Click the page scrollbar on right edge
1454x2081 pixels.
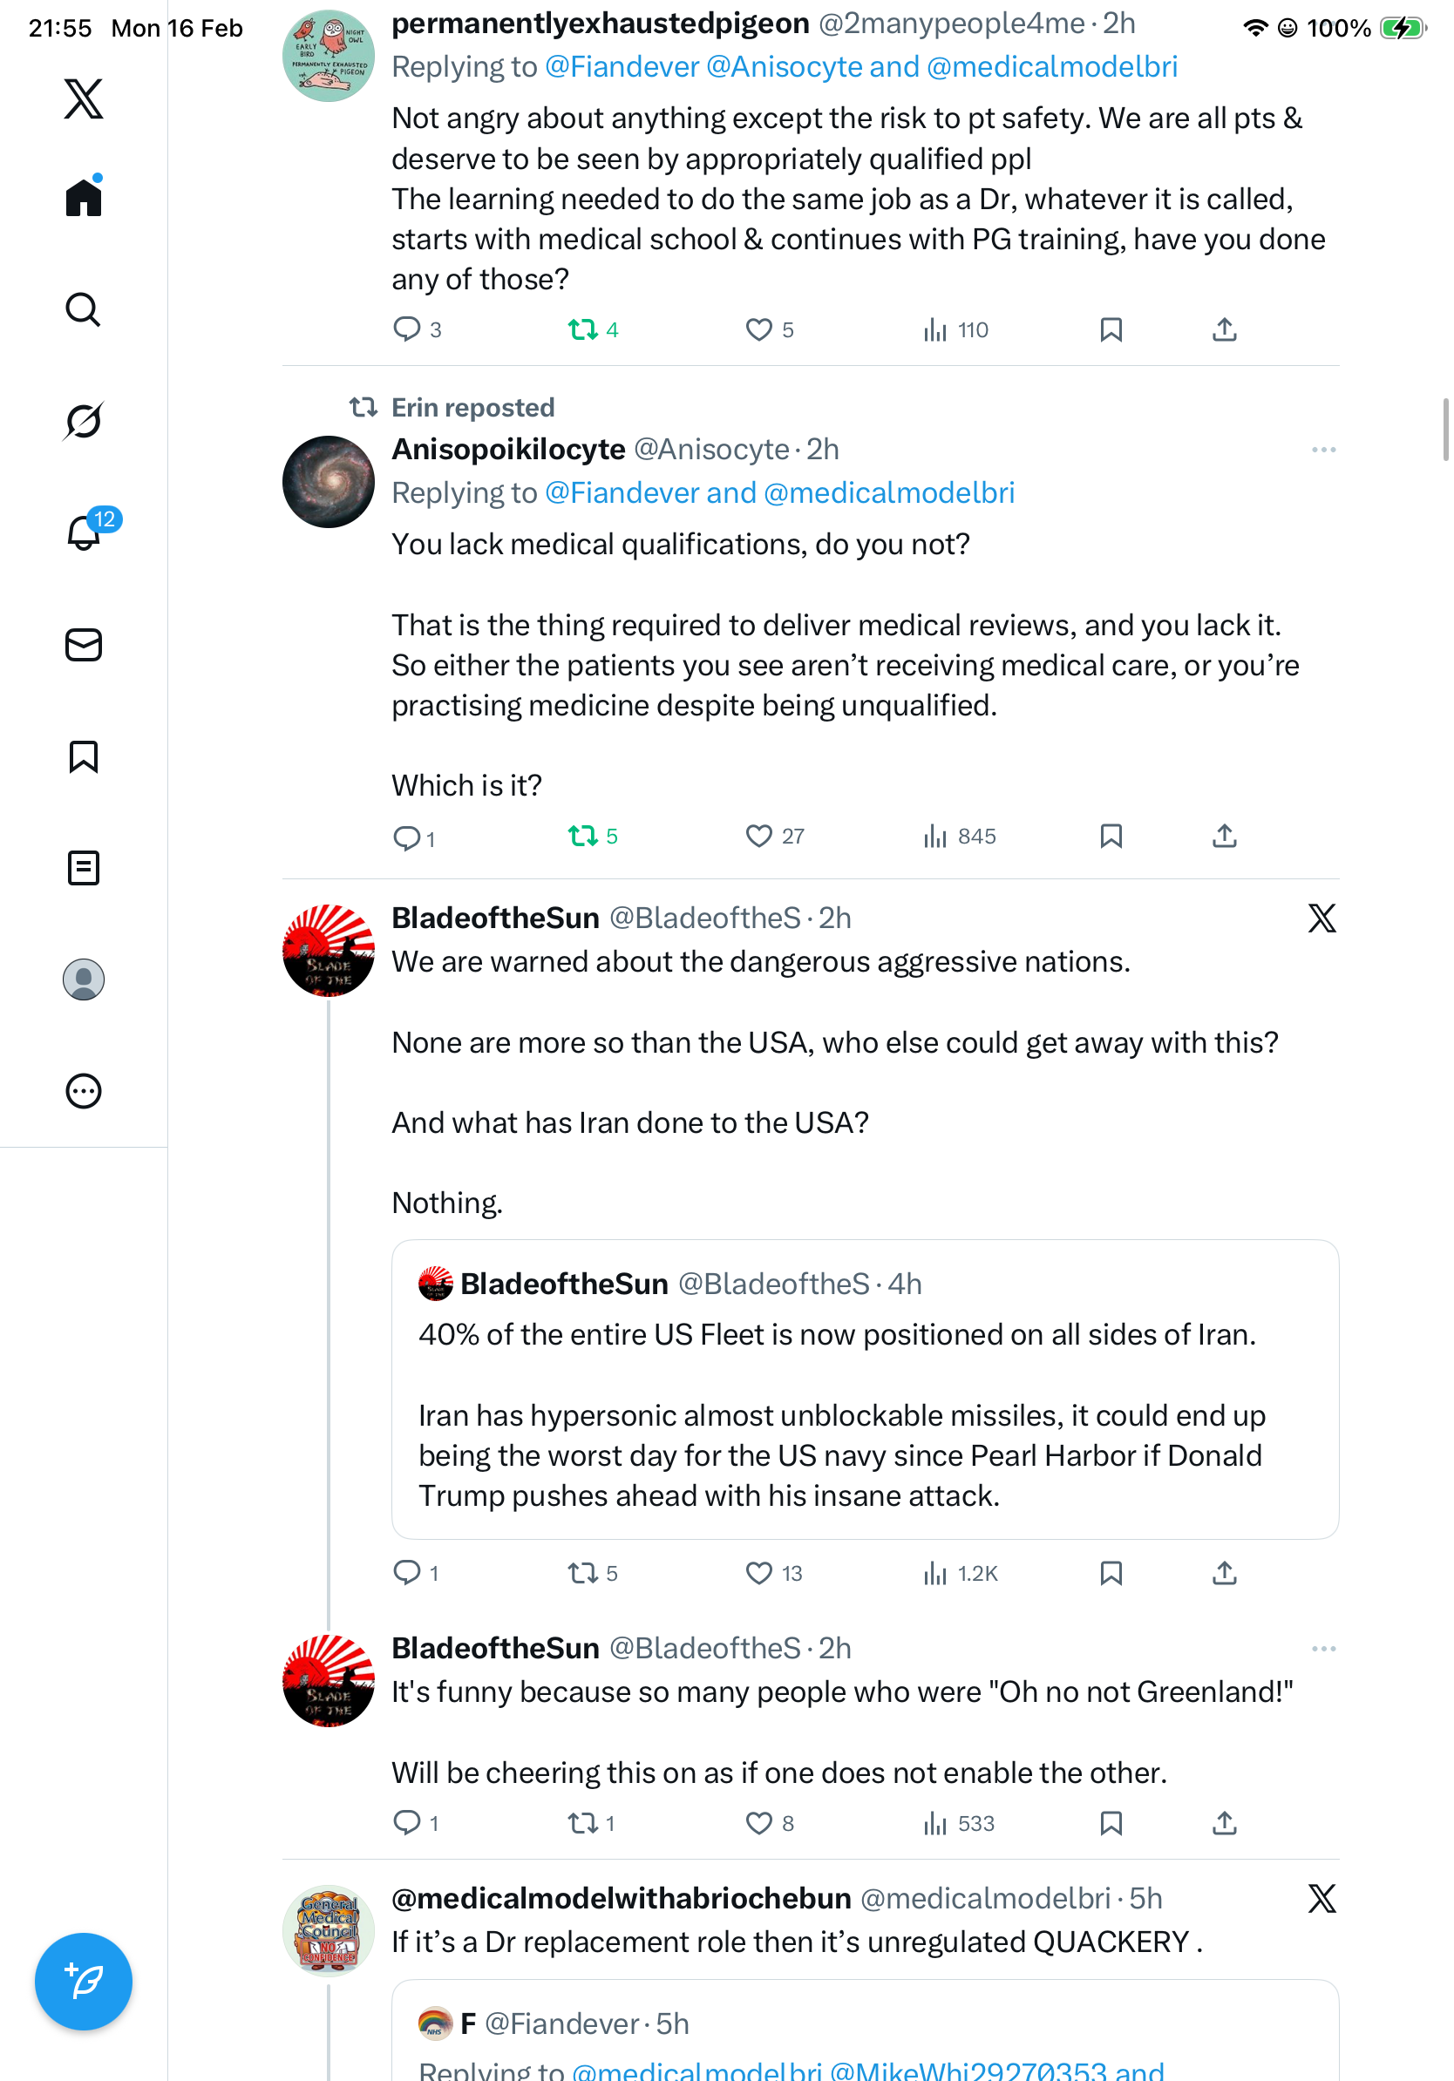[x=1446, y=430]
